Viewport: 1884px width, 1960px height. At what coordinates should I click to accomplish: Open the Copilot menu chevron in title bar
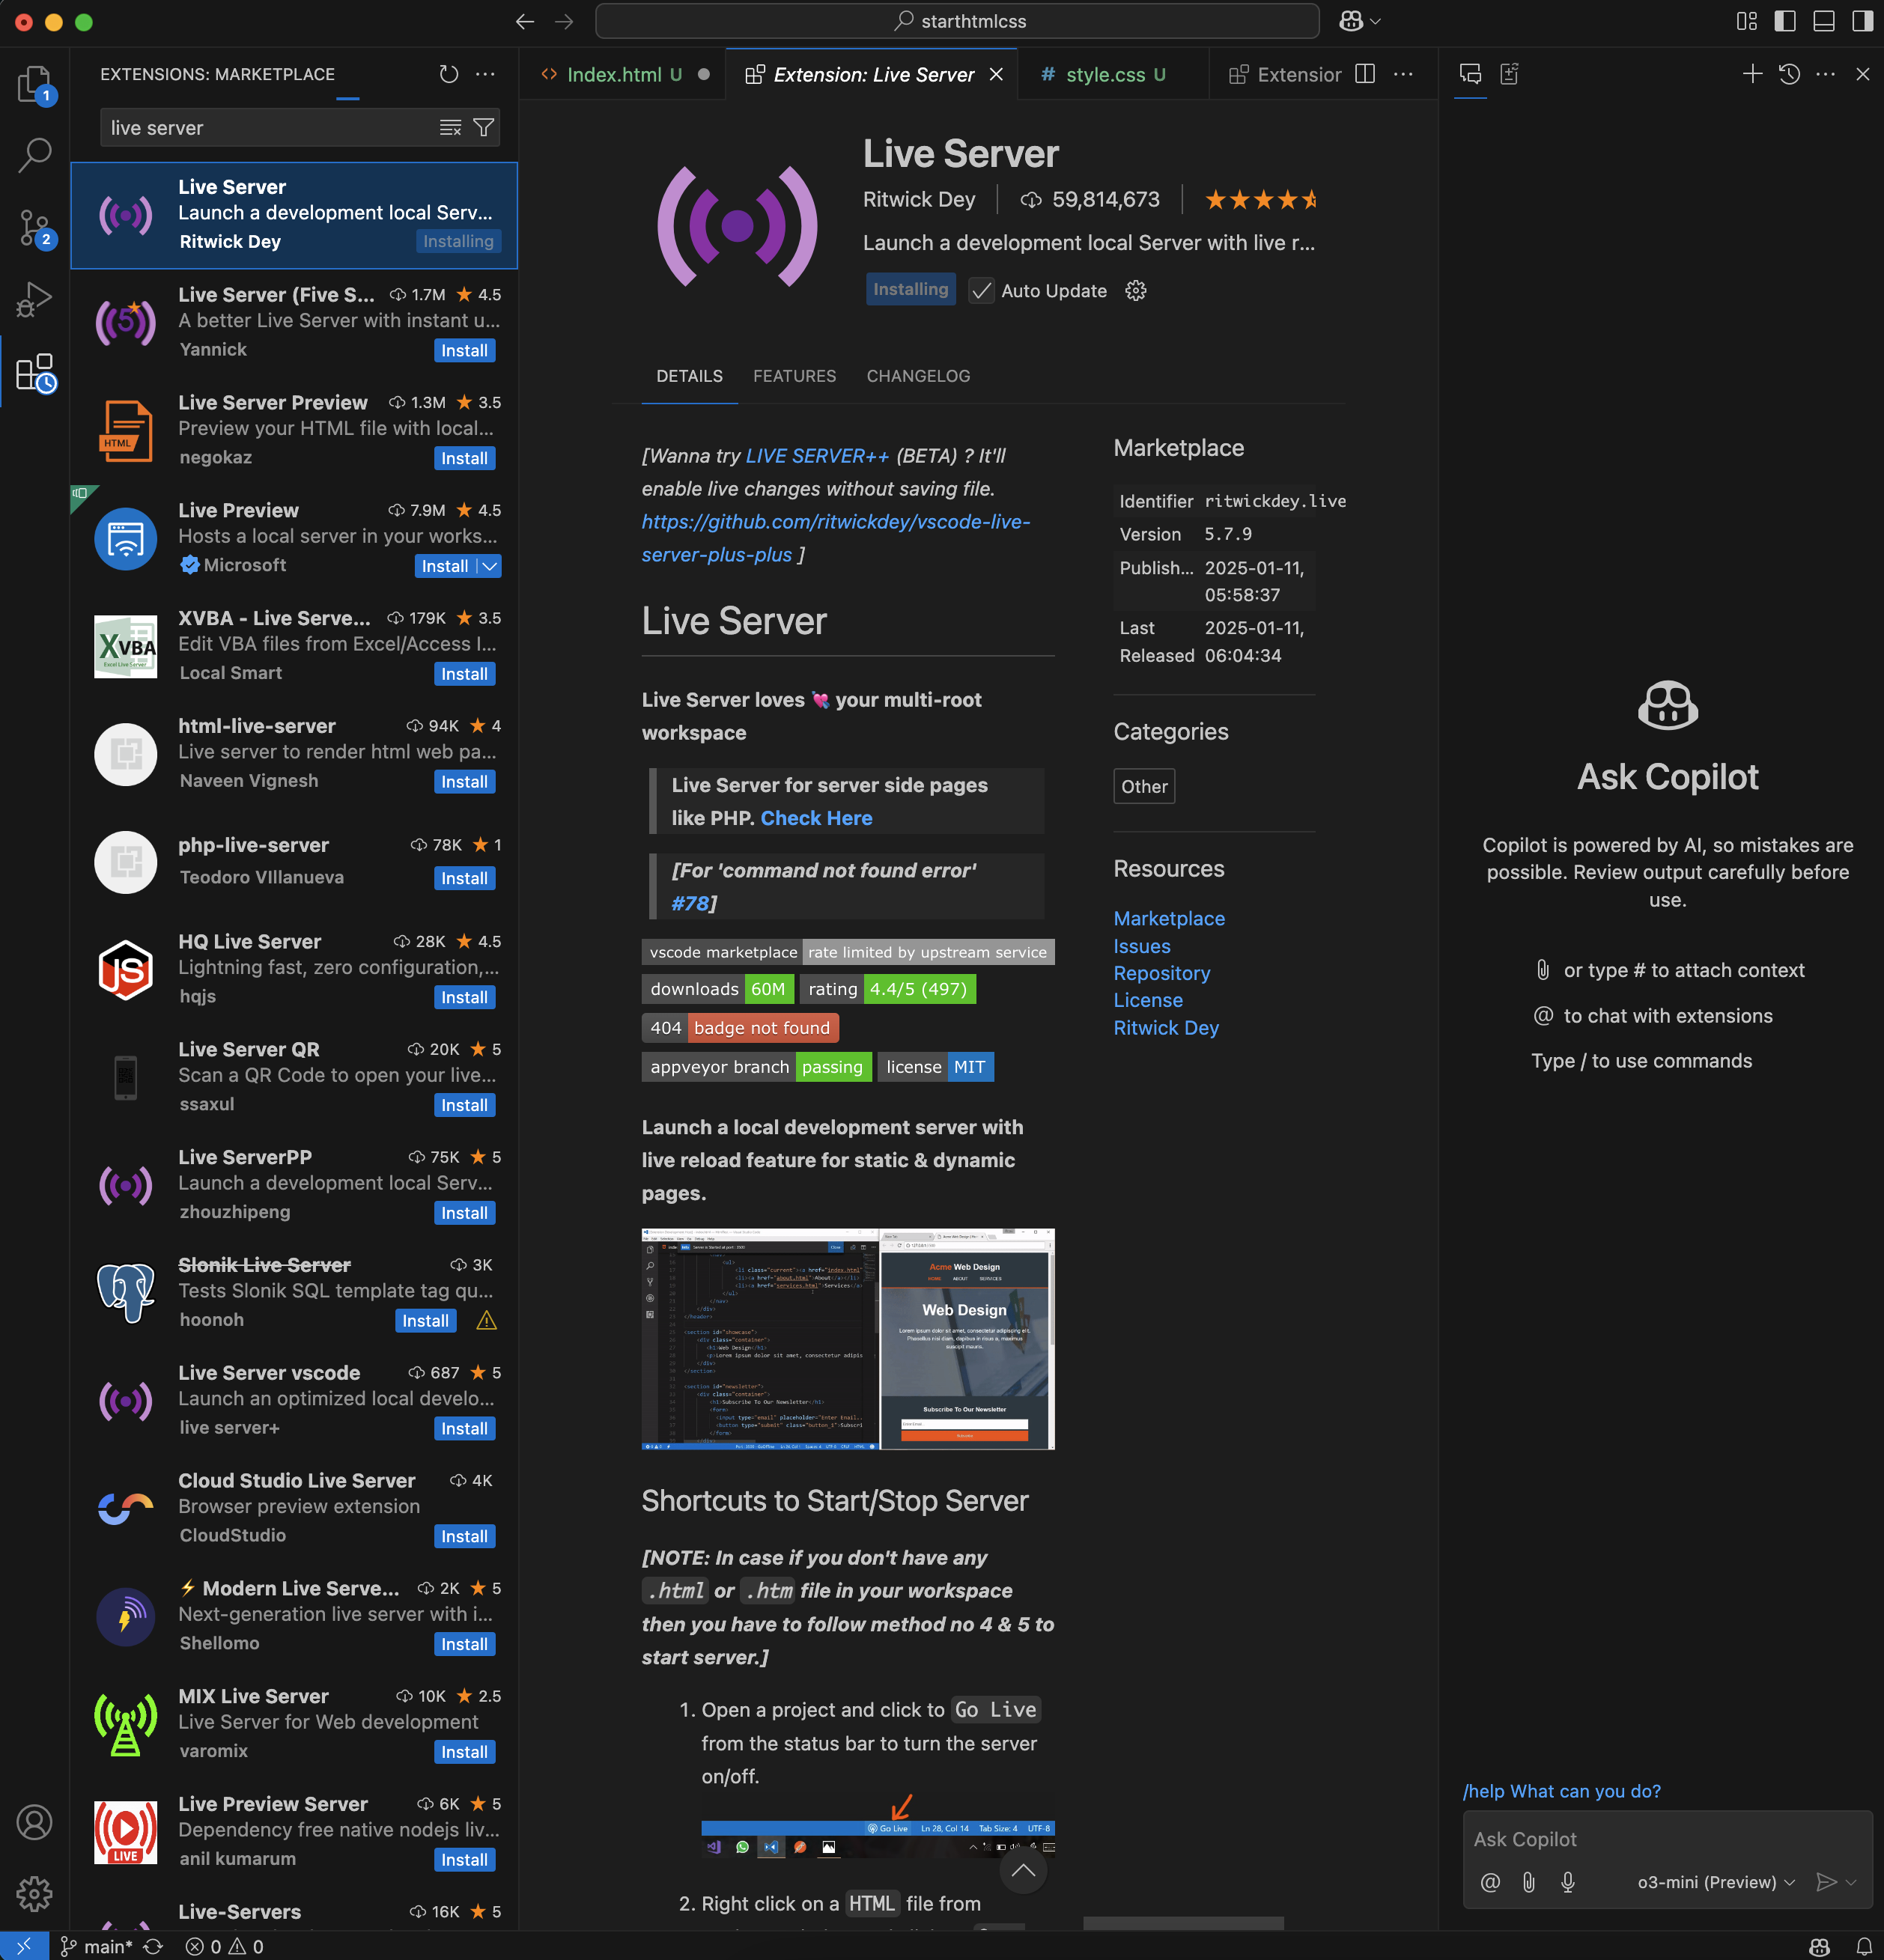(x=1376, y=21)
